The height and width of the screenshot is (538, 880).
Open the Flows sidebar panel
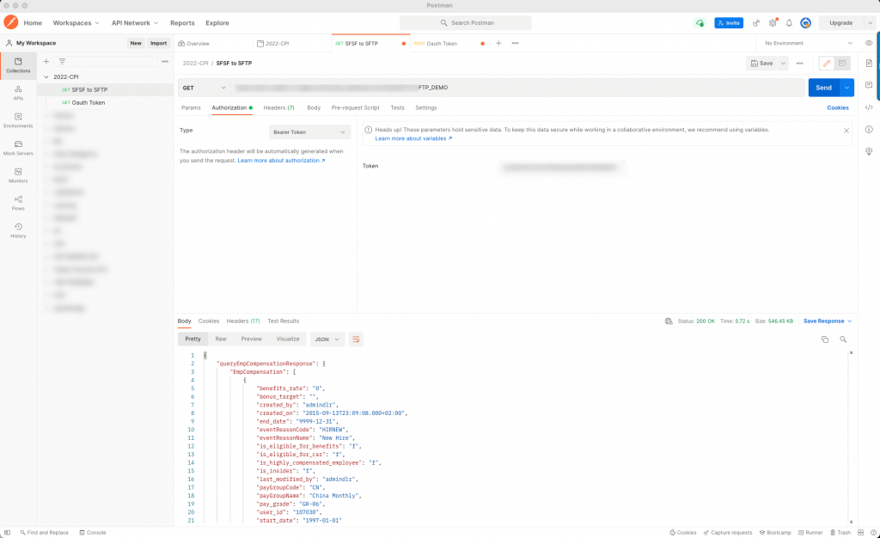click(x=18, y=203)
